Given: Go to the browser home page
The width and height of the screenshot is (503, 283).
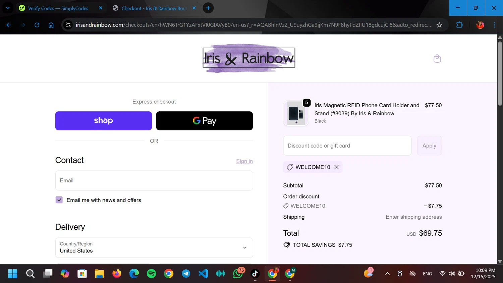Looking at the screenshot, I should [x=51, y=25].
